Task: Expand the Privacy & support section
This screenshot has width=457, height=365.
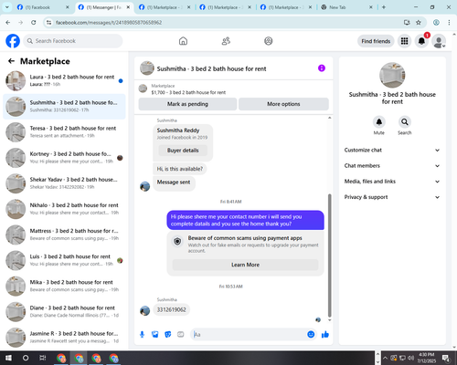Action: pos(392,197)
